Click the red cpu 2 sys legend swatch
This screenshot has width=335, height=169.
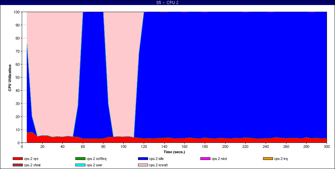pos(18,159)
